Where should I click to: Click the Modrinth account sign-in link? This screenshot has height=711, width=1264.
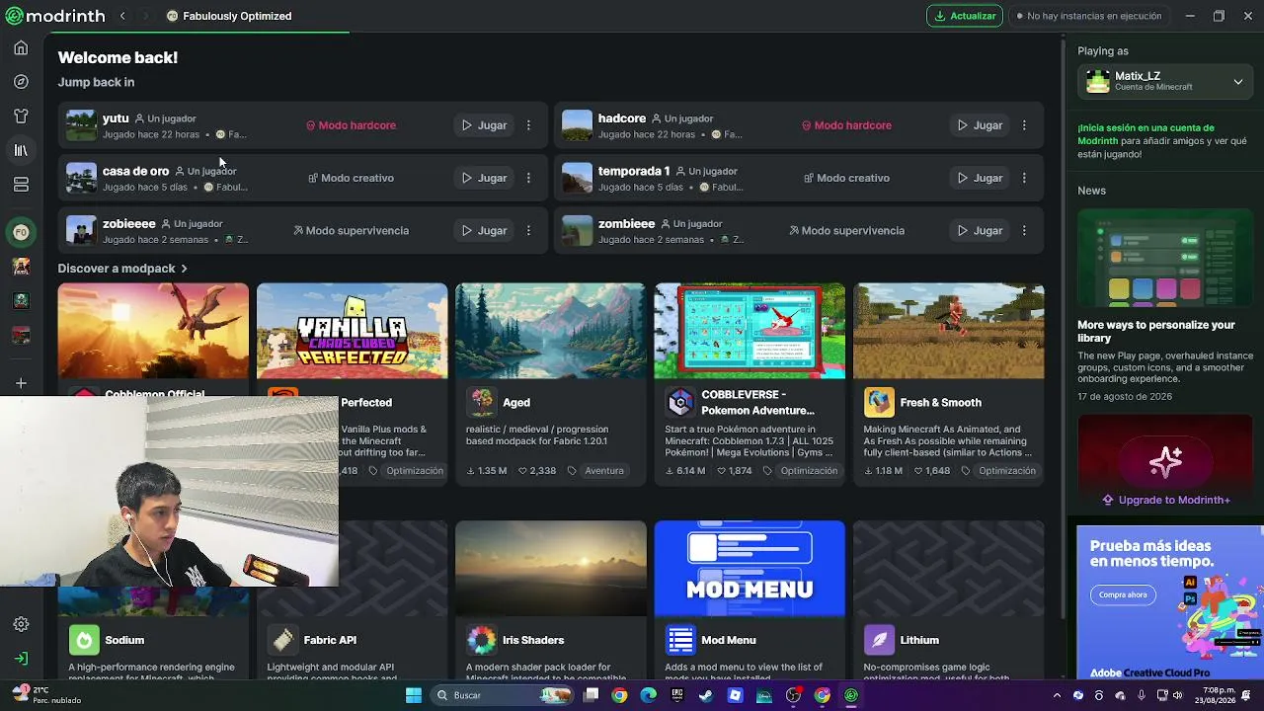1146,134
